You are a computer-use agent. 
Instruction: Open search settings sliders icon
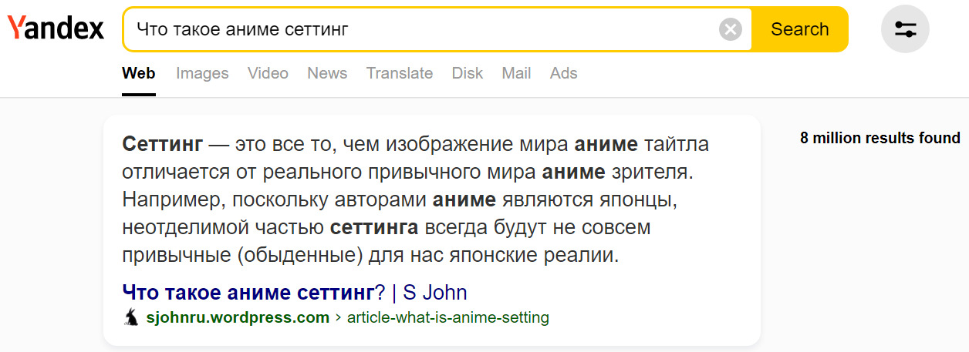[x=905, y=29]
